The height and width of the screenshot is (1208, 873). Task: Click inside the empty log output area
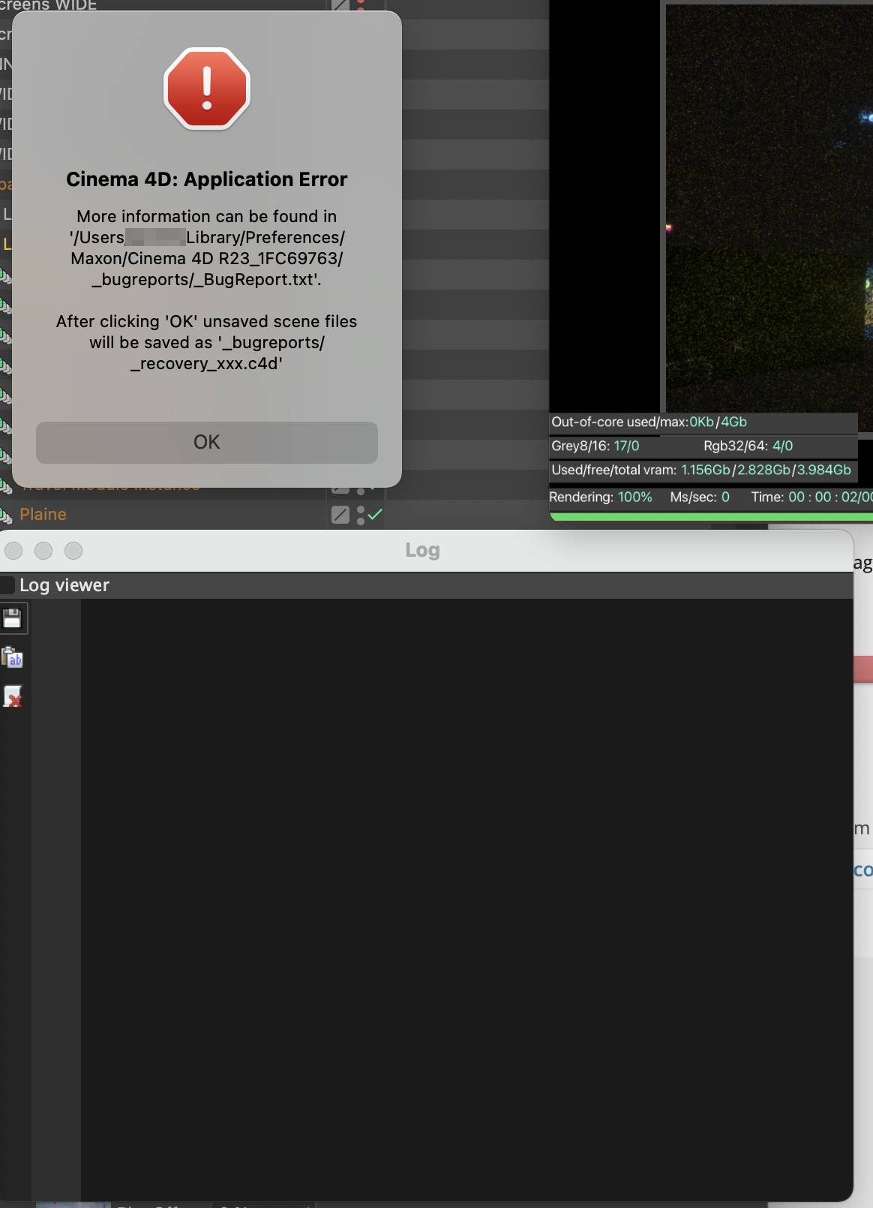click(x=466, y=899)
